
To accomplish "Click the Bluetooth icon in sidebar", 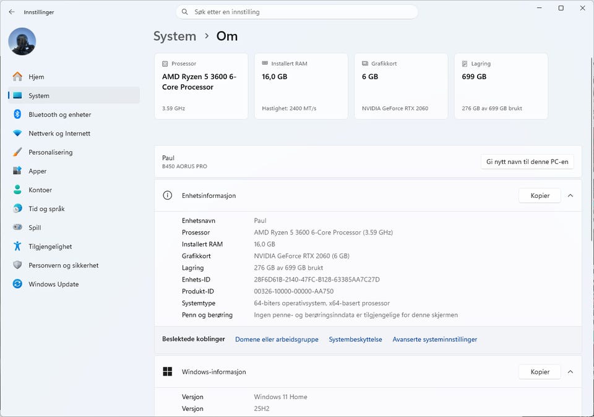I will click(17, 114).
